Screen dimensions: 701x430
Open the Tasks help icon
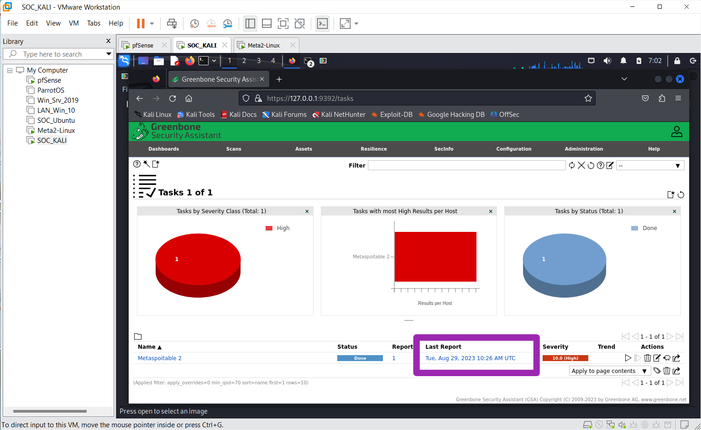pyautogui.click(x=137, y=164)
